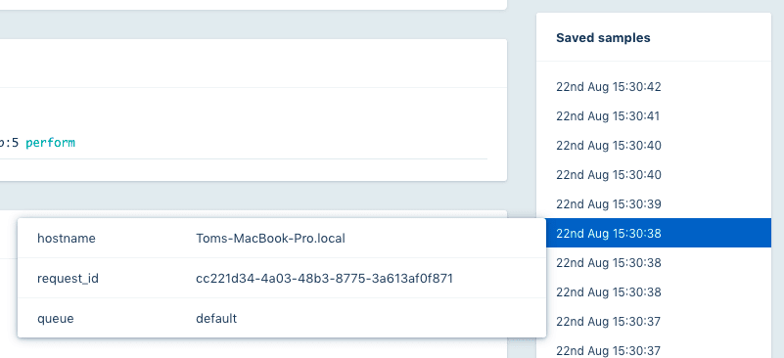The height and width of the screenshot is (358, 784).
Task: Click the Saved samples heading
Action: point(603,37)
